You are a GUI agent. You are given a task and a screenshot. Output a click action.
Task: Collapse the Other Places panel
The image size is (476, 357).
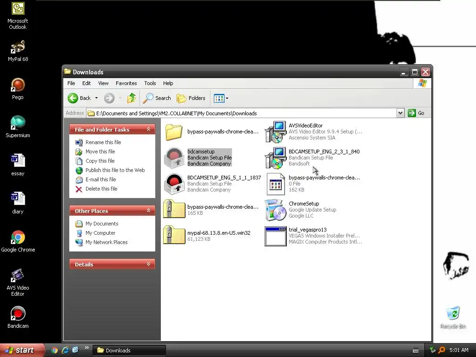click(148, 211)
